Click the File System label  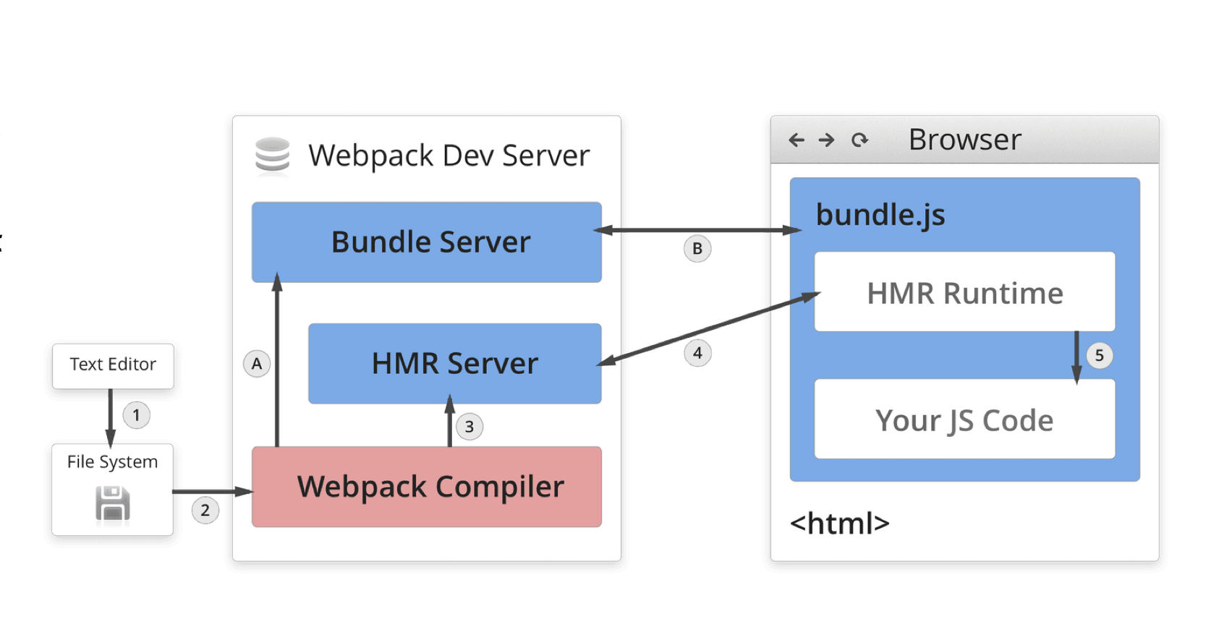[112, 462]
